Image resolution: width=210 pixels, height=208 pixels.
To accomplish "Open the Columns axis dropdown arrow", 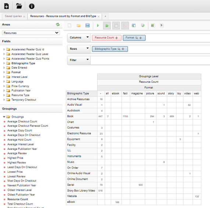I will tap(88, 37).
